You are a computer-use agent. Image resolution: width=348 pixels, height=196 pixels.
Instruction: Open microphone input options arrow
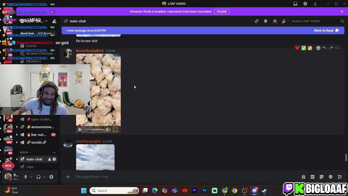click(31, 177)
